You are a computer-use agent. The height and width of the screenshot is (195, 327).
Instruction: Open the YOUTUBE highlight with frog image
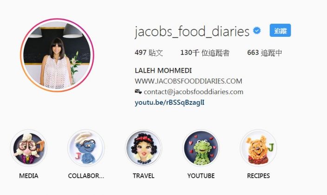point(201,148)
